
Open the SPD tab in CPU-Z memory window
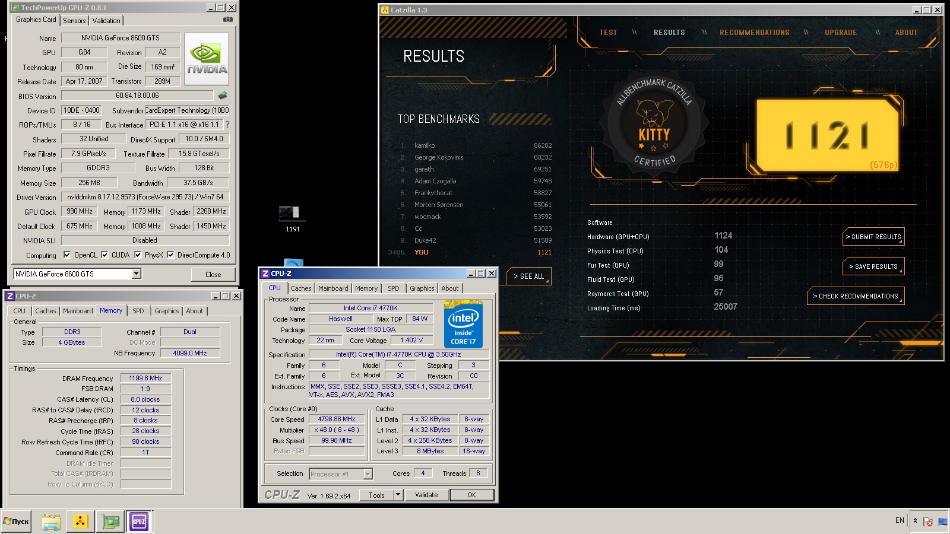(138, 311)
